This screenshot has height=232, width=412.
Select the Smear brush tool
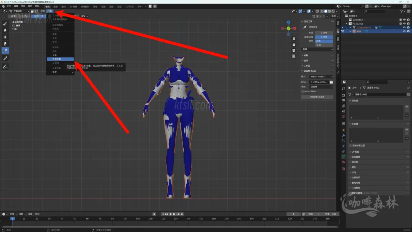(5, 44)
